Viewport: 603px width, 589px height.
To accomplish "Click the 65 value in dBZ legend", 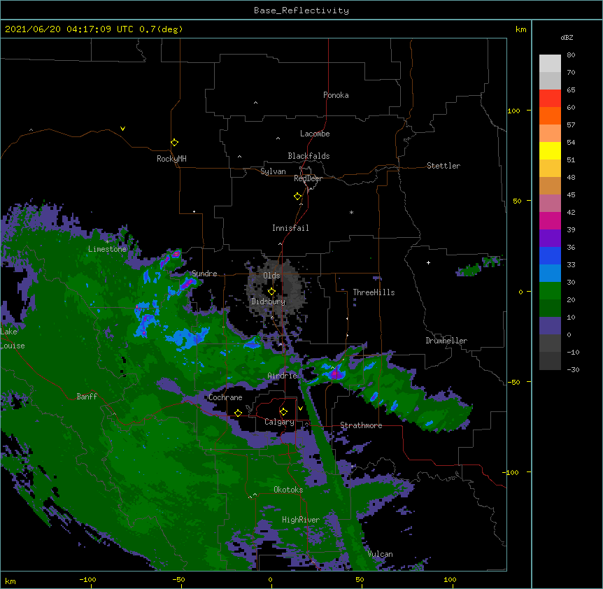I will 571,90.
